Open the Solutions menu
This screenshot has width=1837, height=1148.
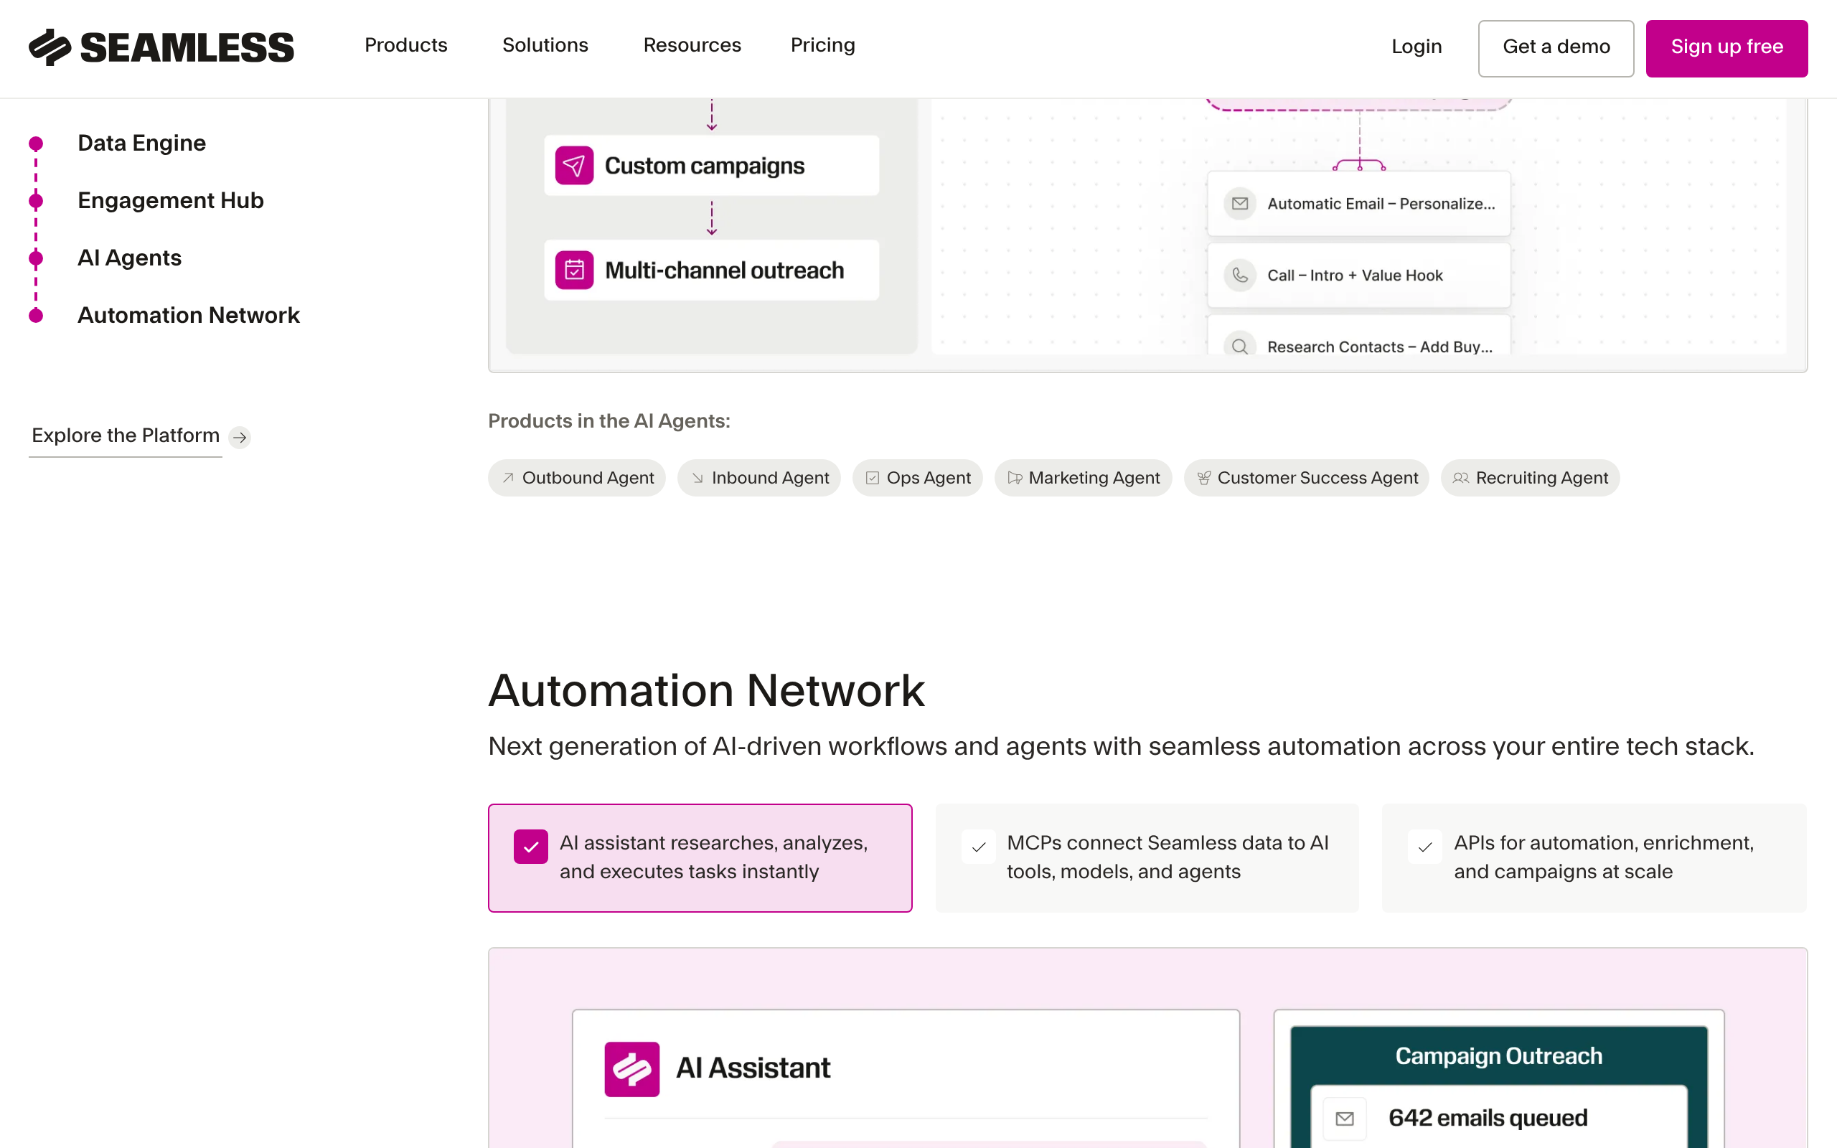(x=545, y=45)
